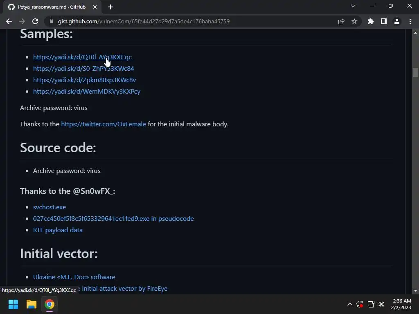Bookmark this page with star icon
The image size is (419, 314).
(354, 21)
